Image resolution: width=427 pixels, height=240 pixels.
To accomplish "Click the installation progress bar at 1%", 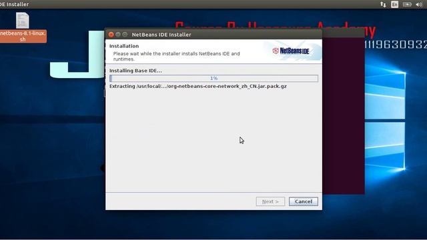I will (x=213, y=79).
